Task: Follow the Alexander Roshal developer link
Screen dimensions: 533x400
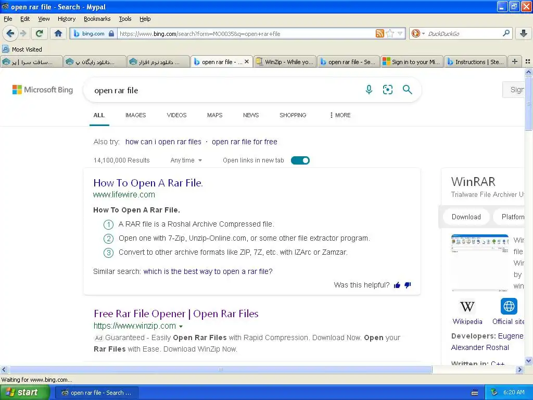Action: 479,347
